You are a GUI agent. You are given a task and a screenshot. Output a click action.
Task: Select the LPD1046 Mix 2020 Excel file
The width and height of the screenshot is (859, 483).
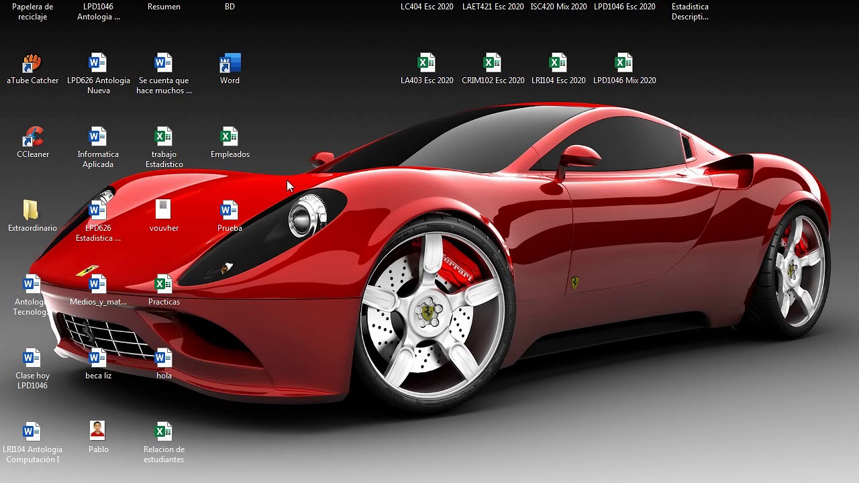coord(624,63)
